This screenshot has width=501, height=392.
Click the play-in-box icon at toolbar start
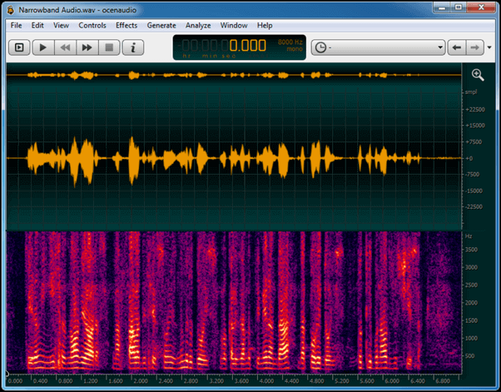coord(20,47)
